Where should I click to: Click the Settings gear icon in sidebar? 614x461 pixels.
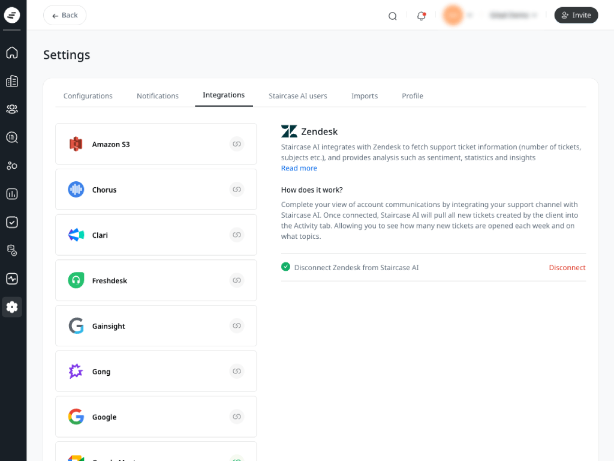(12, 307)
